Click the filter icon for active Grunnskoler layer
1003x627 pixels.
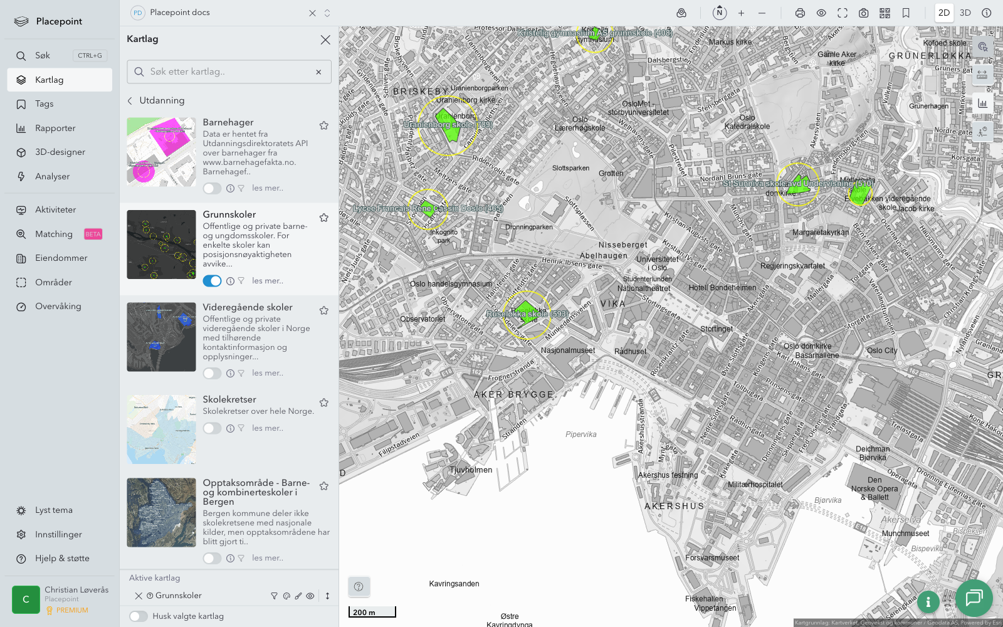(274, 596)
